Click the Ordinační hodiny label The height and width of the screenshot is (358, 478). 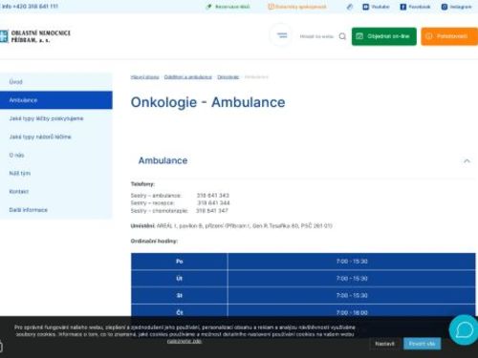pos(154,242)
